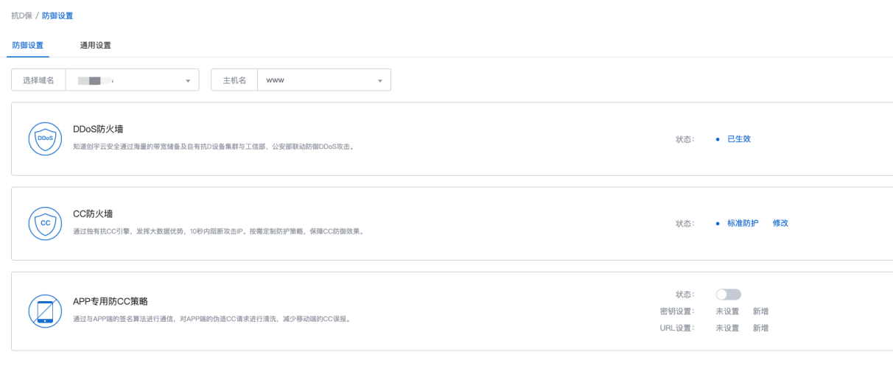Click the APP phone icon
893x377 pixels.
tap(45, 311)
